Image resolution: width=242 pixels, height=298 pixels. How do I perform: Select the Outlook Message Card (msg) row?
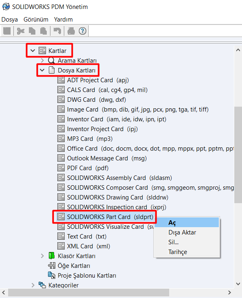(102, 158)
